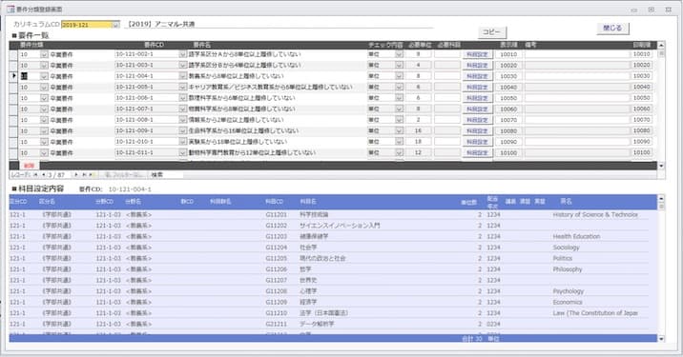Go to last record in navigation bar
Image resolution: width=683 pixels, height=357 pixels.
pos(84,175)
